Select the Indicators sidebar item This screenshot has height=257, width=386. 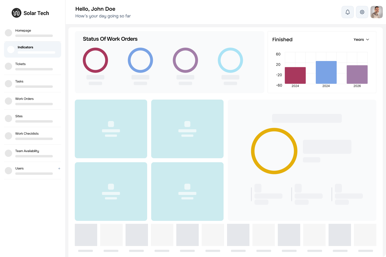[x=25, y=47]
